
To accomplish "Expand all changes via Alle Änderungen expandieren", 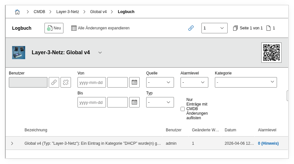I will (x=100, y=28).
